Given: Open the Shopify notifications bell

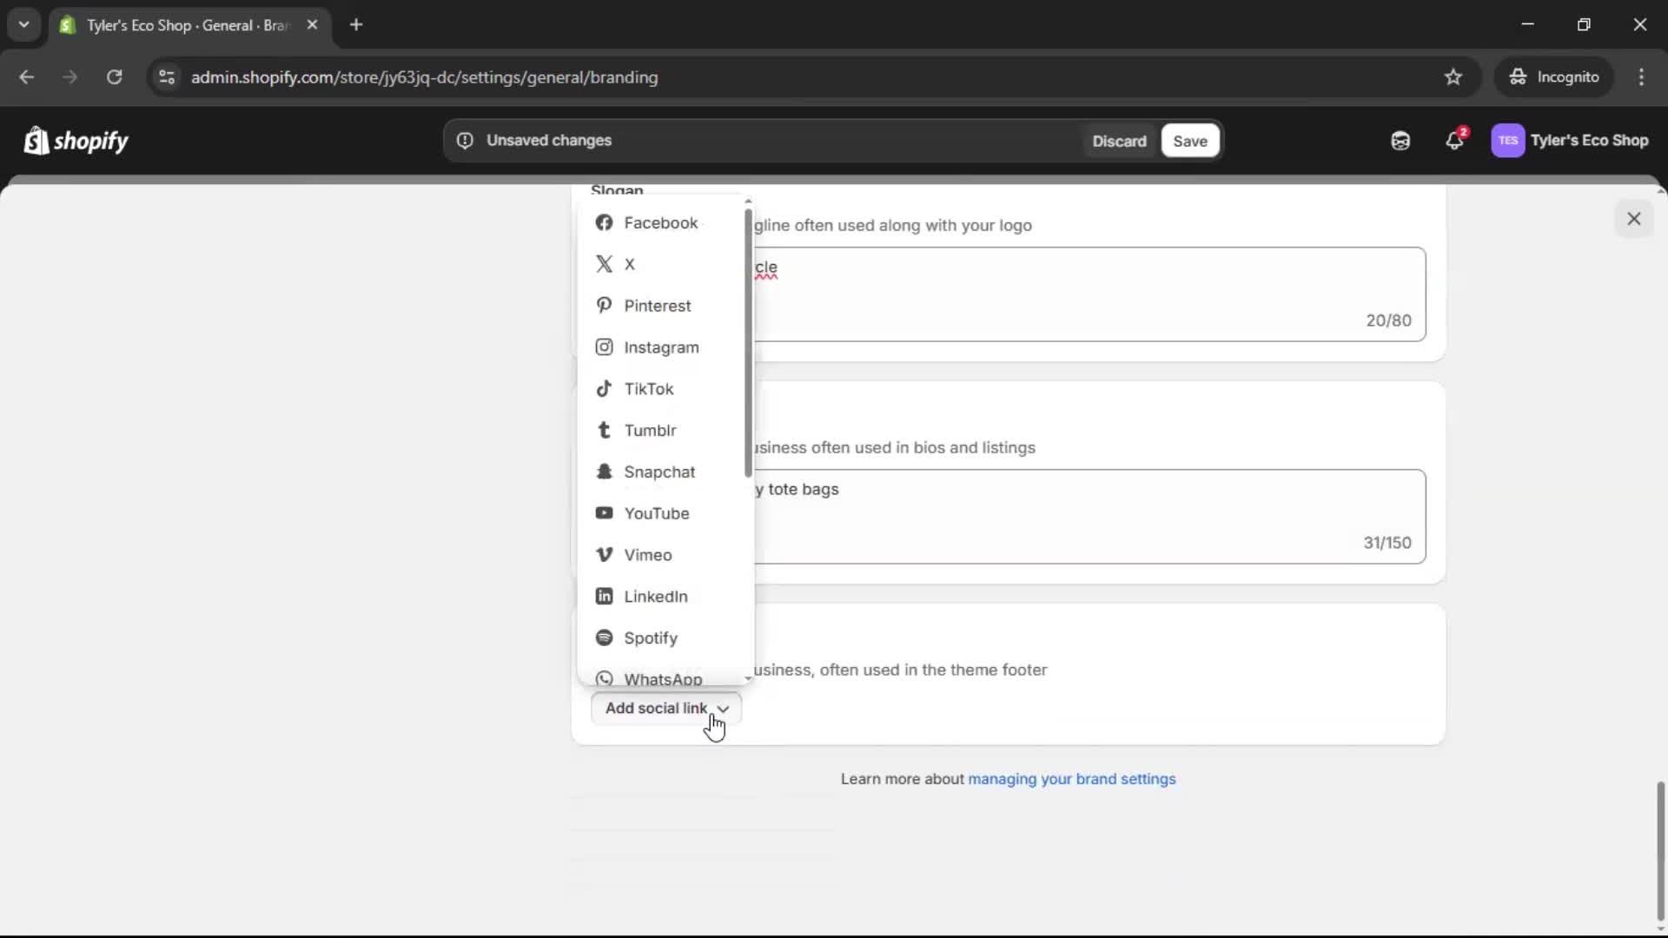Looking at the screenshot, I should [x=1455, y=140].
